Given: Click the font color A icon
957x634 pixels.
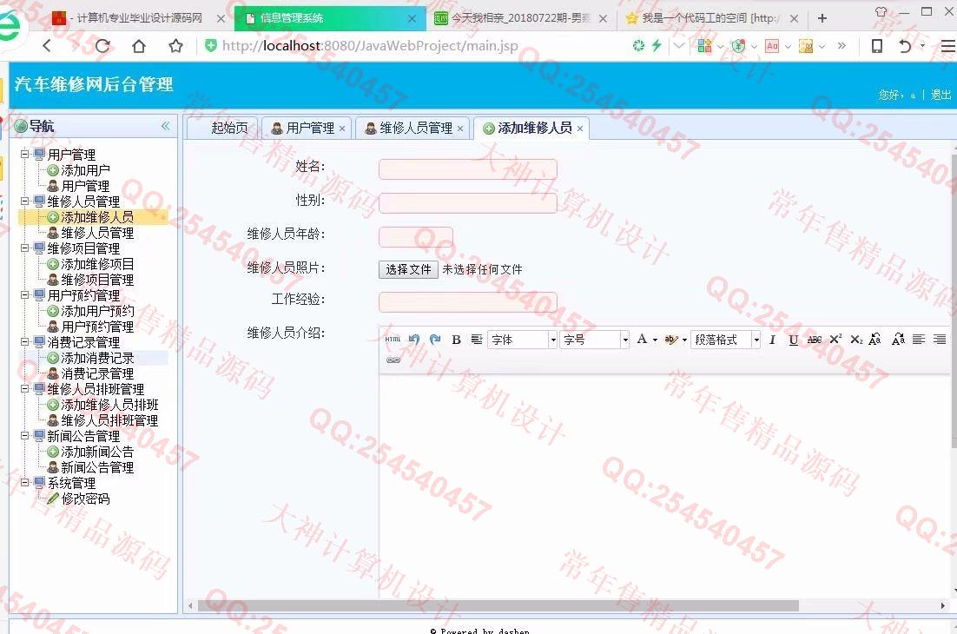Looking at the screenshot, I should click(x=642, y=340).
